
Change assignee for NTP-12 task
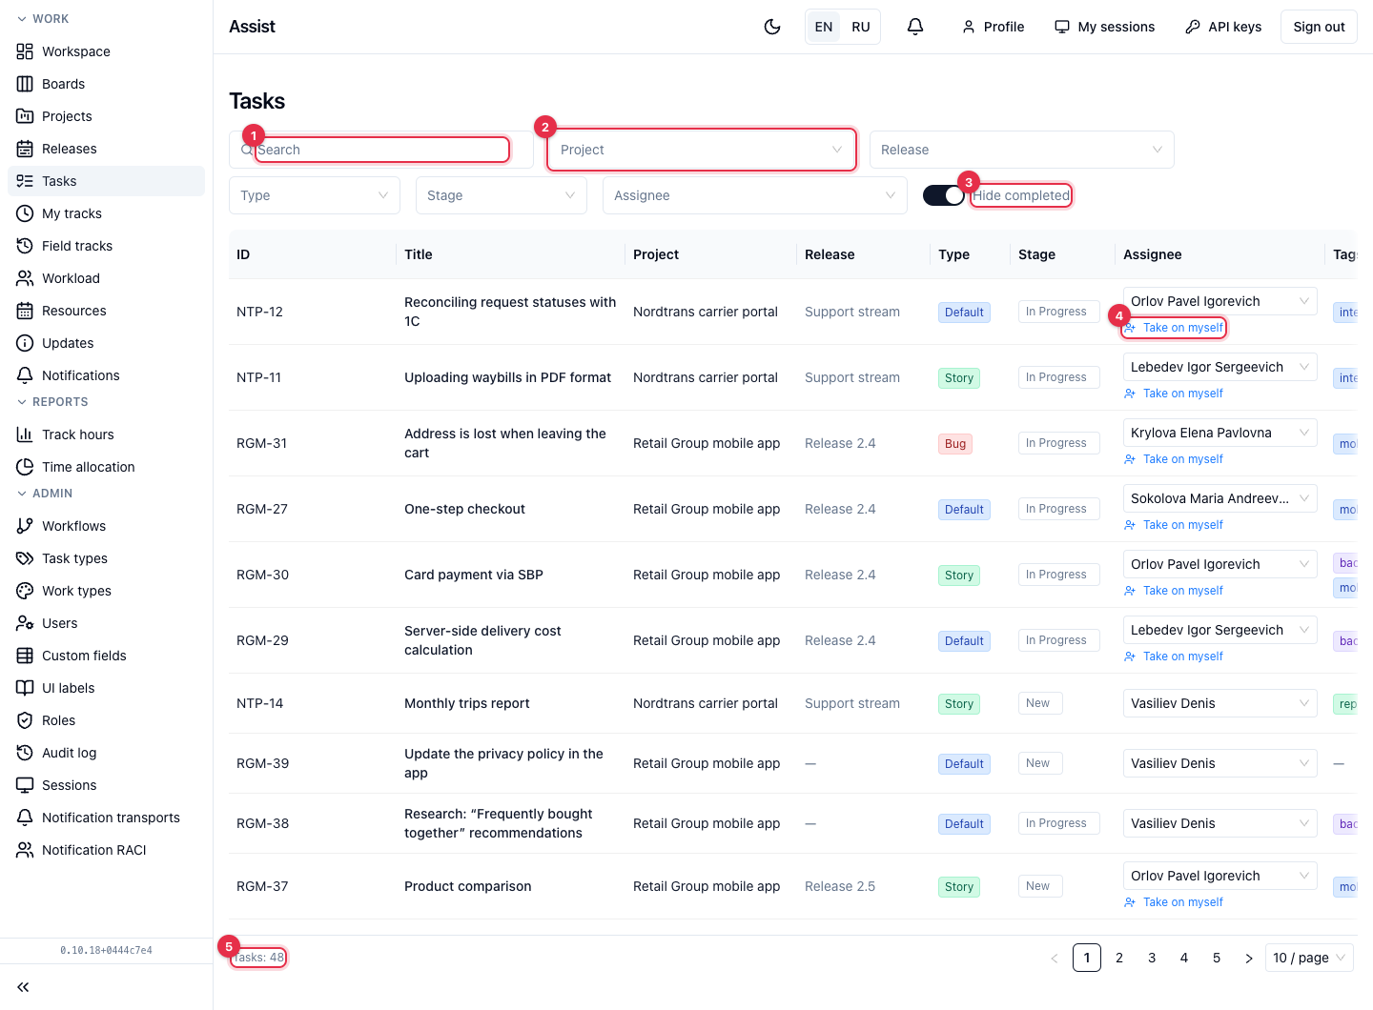pos(1220,301)
